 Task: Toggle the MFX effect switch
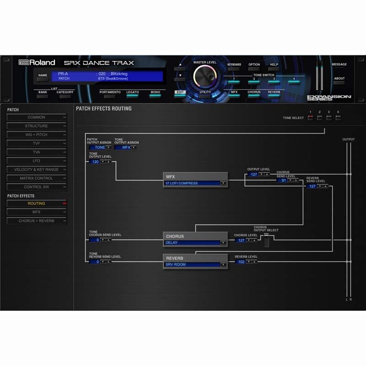coord(234,96)
